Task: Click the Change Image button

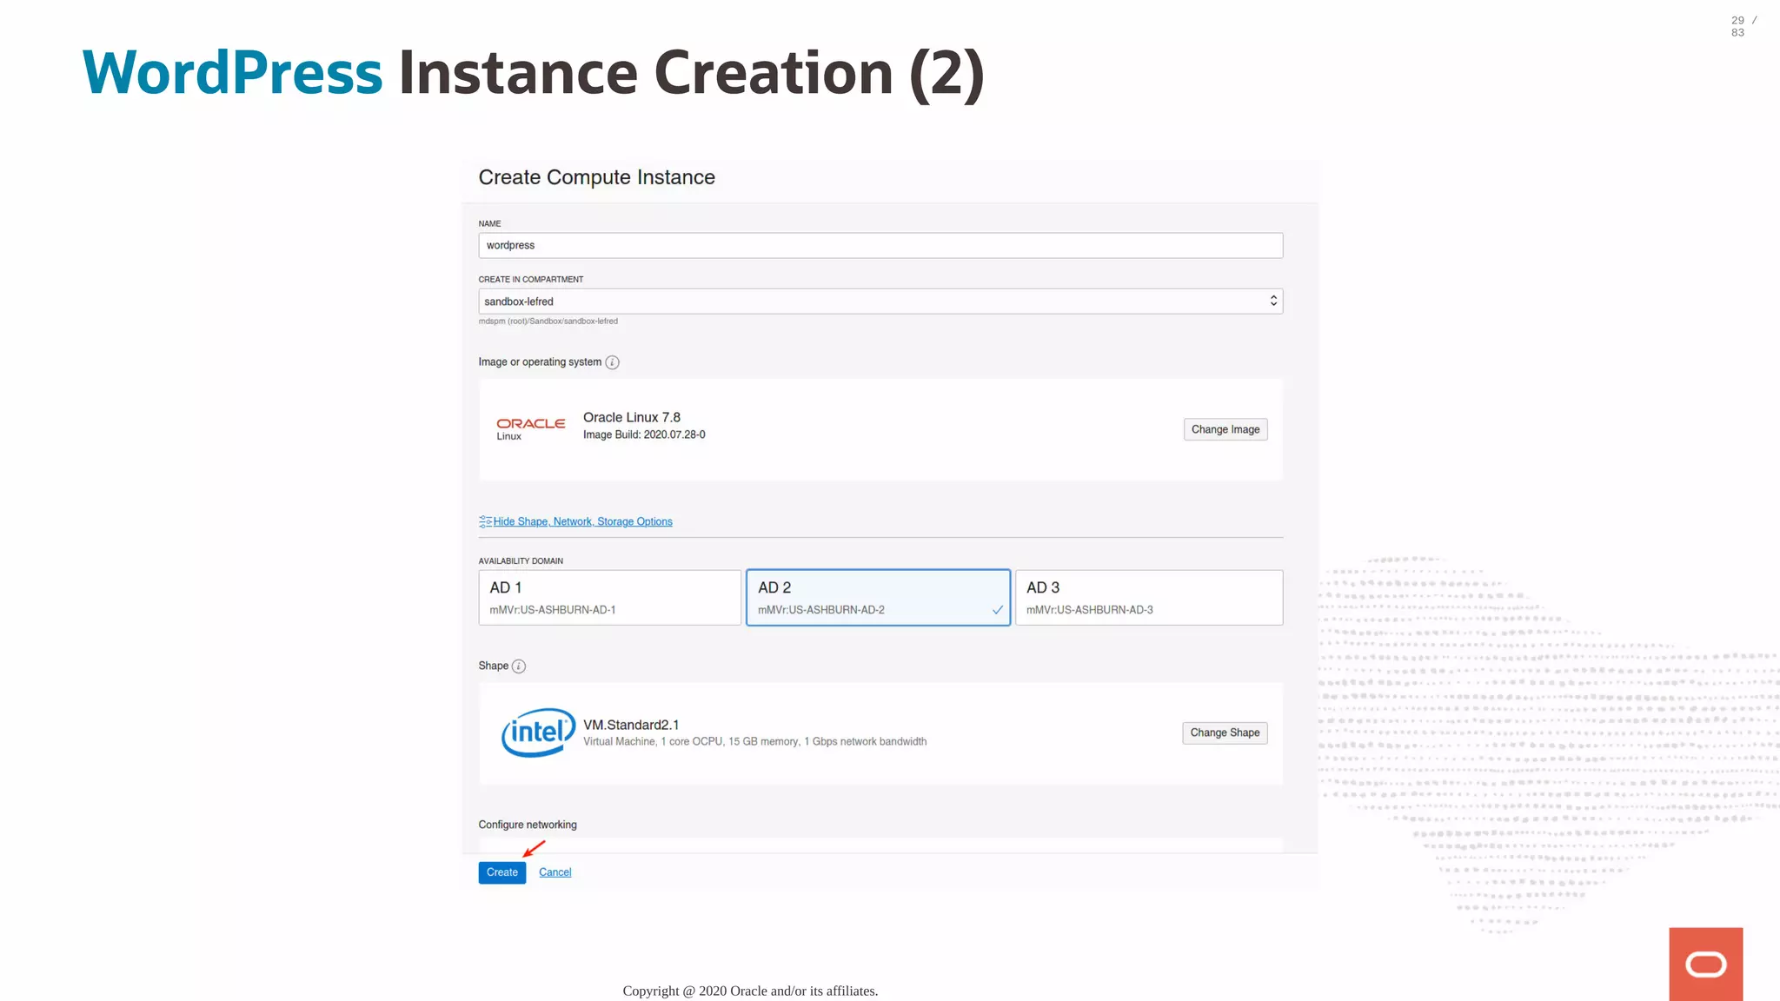Action: tap(1225, 429)
